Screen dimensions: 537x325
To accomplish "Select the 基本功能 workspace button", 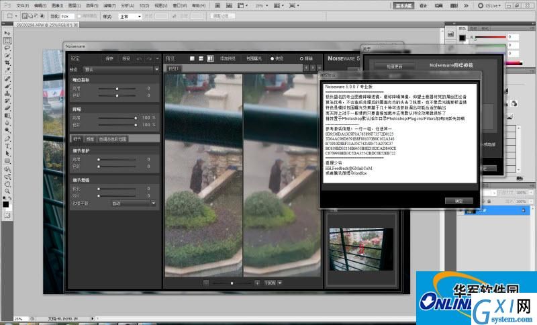I will [404, 5].
